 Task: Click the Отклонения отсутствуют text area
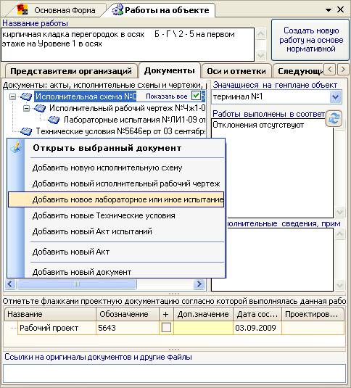click(272, 168)
